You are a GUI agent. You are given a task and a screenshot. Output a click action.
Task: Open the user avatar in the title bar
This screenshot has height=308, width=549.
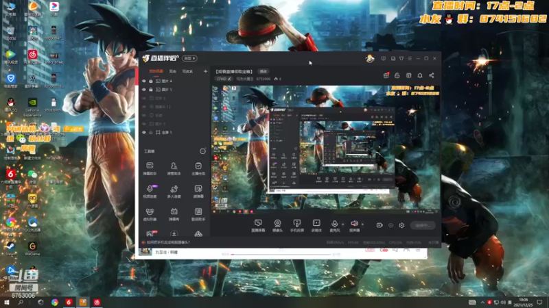click(x=370, y=59)
